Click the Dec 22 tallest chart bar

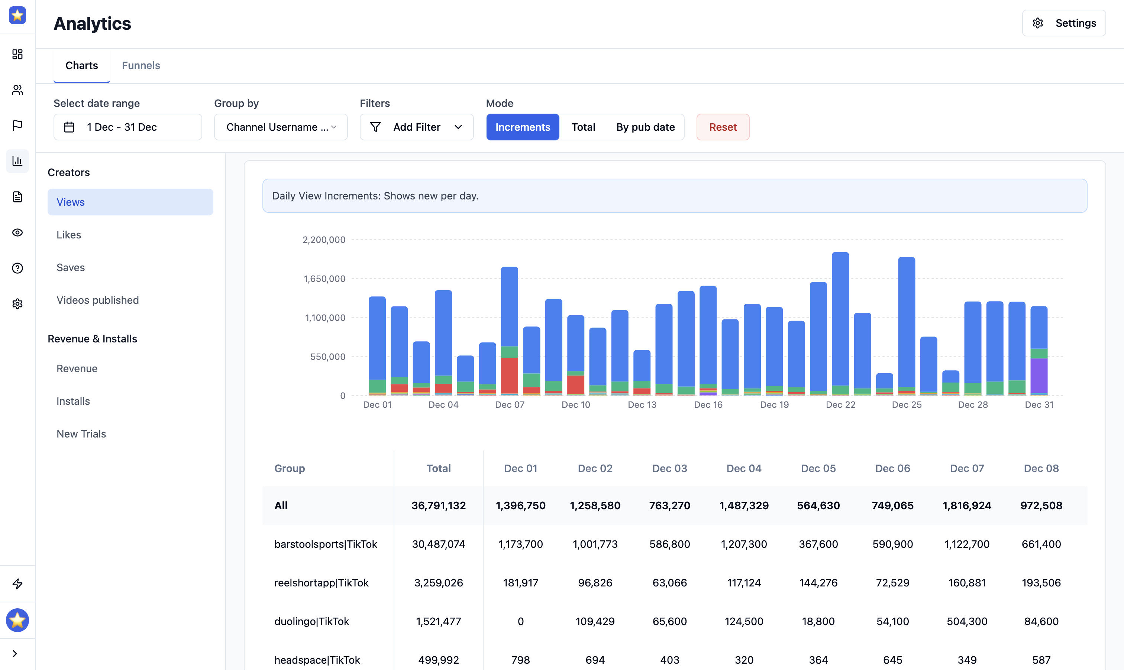tap(840, 324)
